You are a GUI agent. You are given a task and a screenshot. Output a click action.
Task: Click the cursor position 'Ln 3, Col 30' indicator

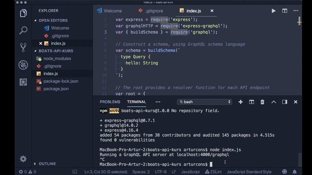106,172
